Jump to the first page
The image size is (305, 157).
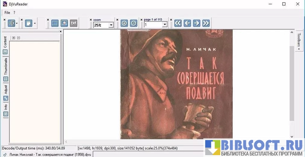(178, 23)
